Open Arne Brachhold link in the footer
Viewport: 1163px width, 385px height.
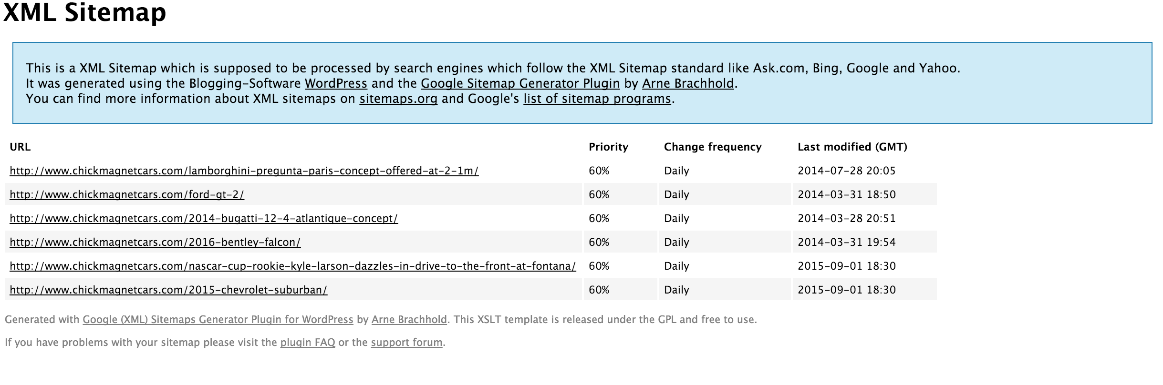click(409, 319)
